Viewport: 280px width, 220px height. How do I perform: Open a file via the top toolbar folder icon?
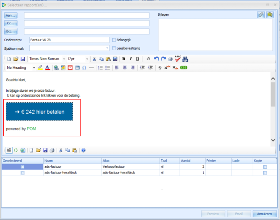click(16, 59)
